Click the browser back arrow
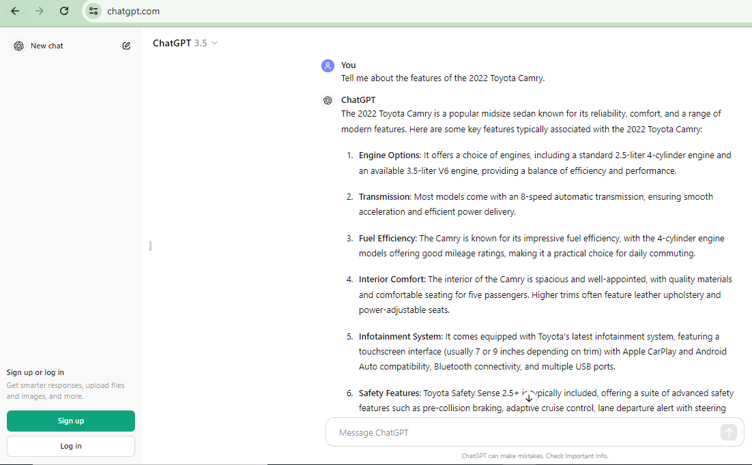The height and width of the screenshot is (465, 752). (15, 11)
